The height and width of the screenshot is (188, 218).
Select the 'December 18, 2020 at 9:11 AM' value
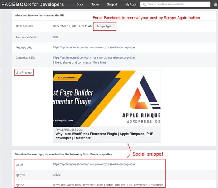(x=73, y=26)
